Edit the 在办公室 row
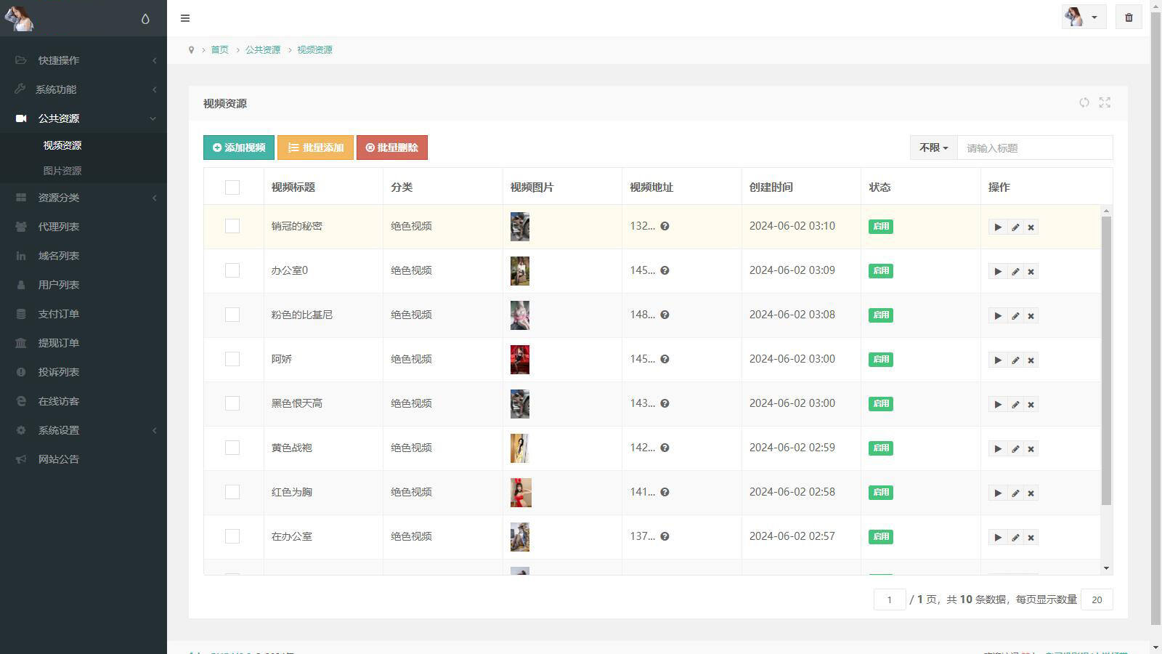1162x654 pixels. click(x=1015, y=538)
